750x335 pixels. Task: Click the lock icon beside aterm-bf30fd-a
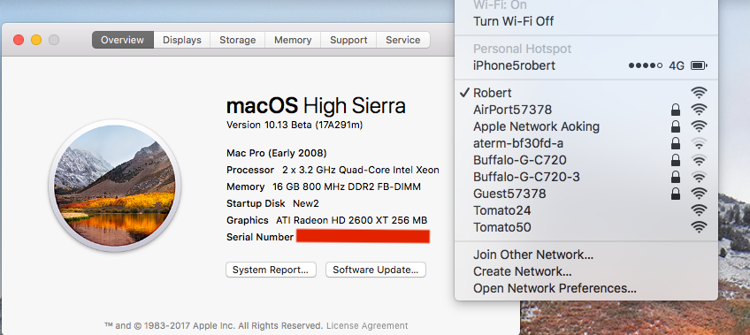point(676,143)
